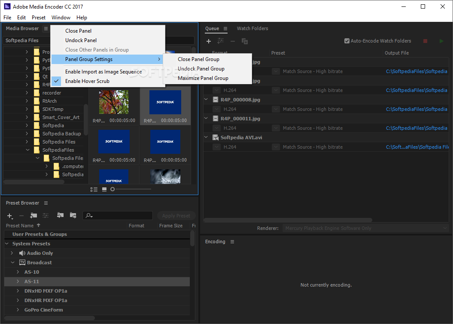
Task: Open the Encoding panel menu icon
Action: click(x=232, y=241)
